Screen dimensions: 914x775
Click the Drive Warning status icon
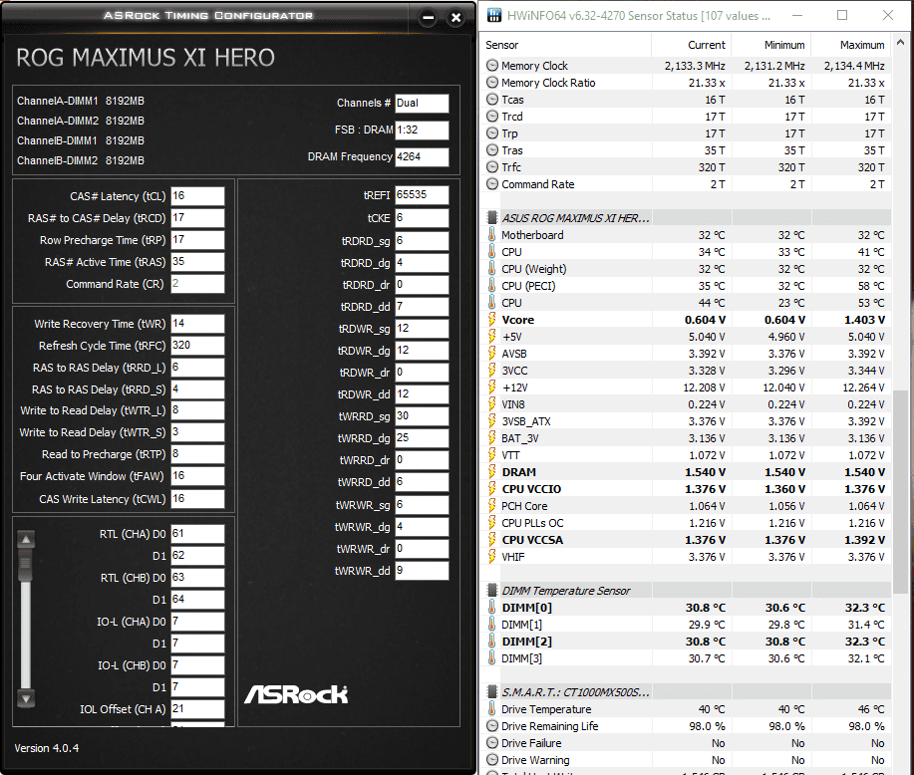(492, 760)
